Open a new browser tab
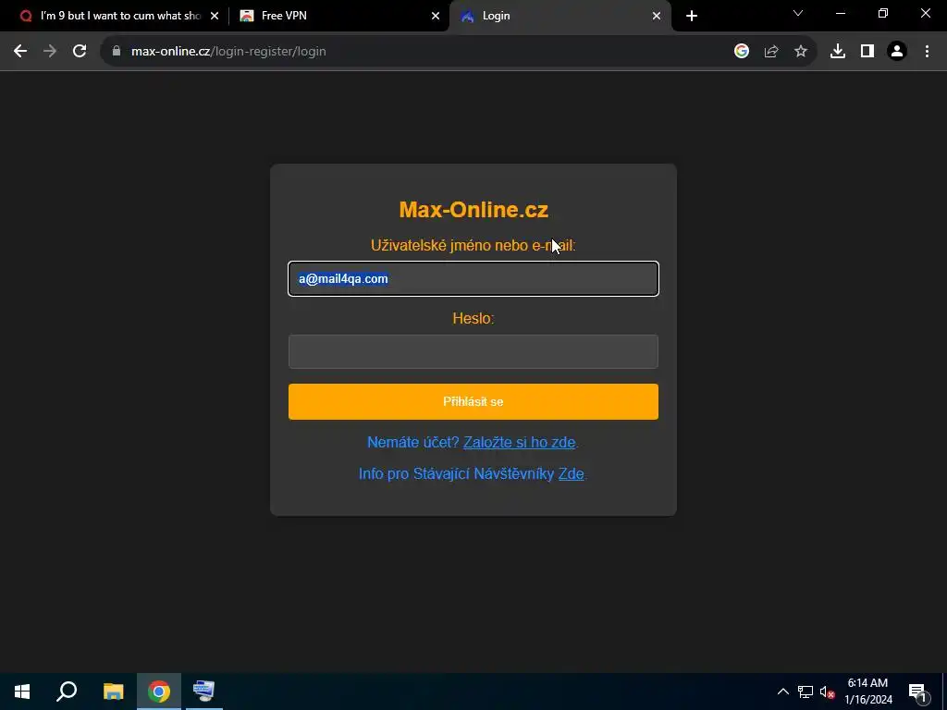 [x=692, y=16]
